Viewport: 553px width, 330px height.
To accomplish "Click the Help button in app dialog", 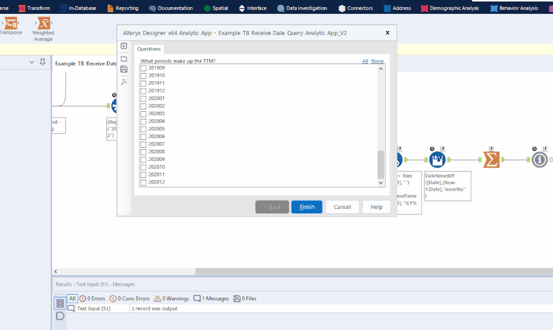I will point(376,207).
